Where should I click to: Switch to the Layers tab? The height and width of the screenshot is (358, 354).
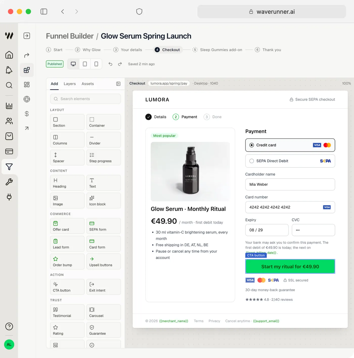(x=70, y=84)
